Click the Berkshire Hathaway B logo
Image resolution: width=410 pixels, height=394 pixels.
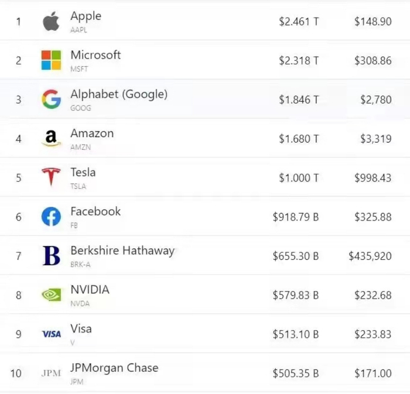[x=51, y=256]
